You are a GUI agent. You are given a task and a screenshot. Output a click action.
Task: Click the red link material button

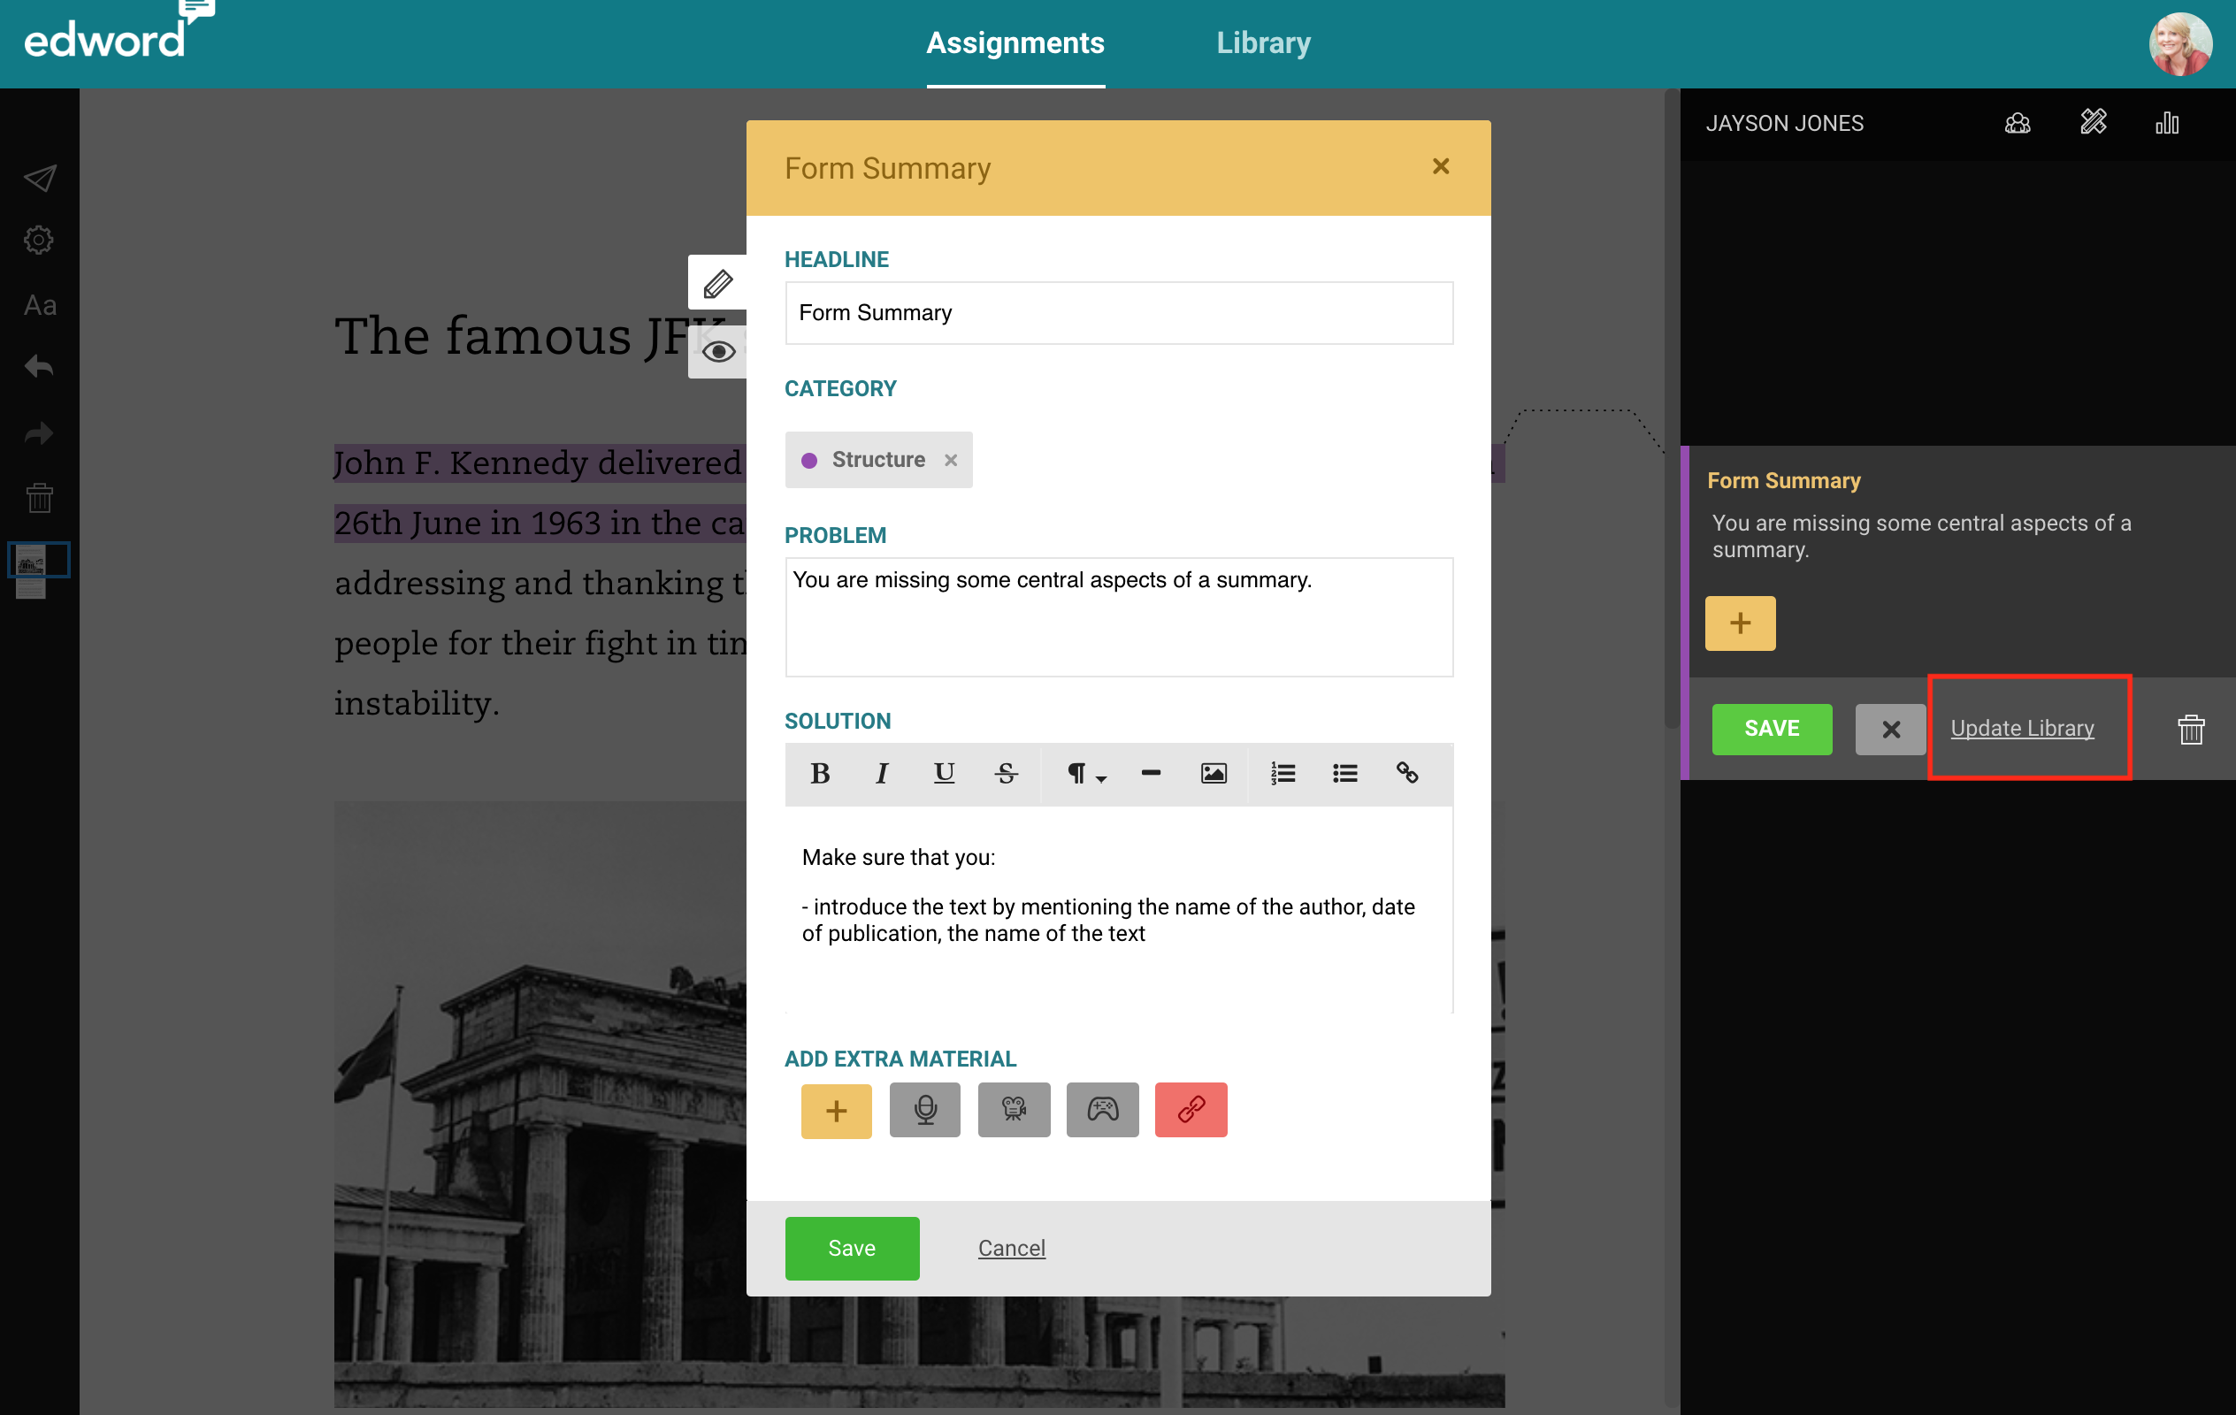coord(1191,1110)
